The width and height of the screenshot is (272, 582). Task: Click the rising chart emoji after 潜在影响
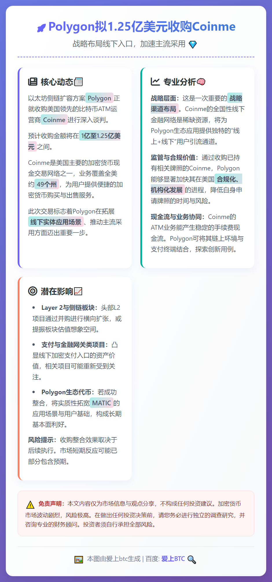(x=78, y=291)
